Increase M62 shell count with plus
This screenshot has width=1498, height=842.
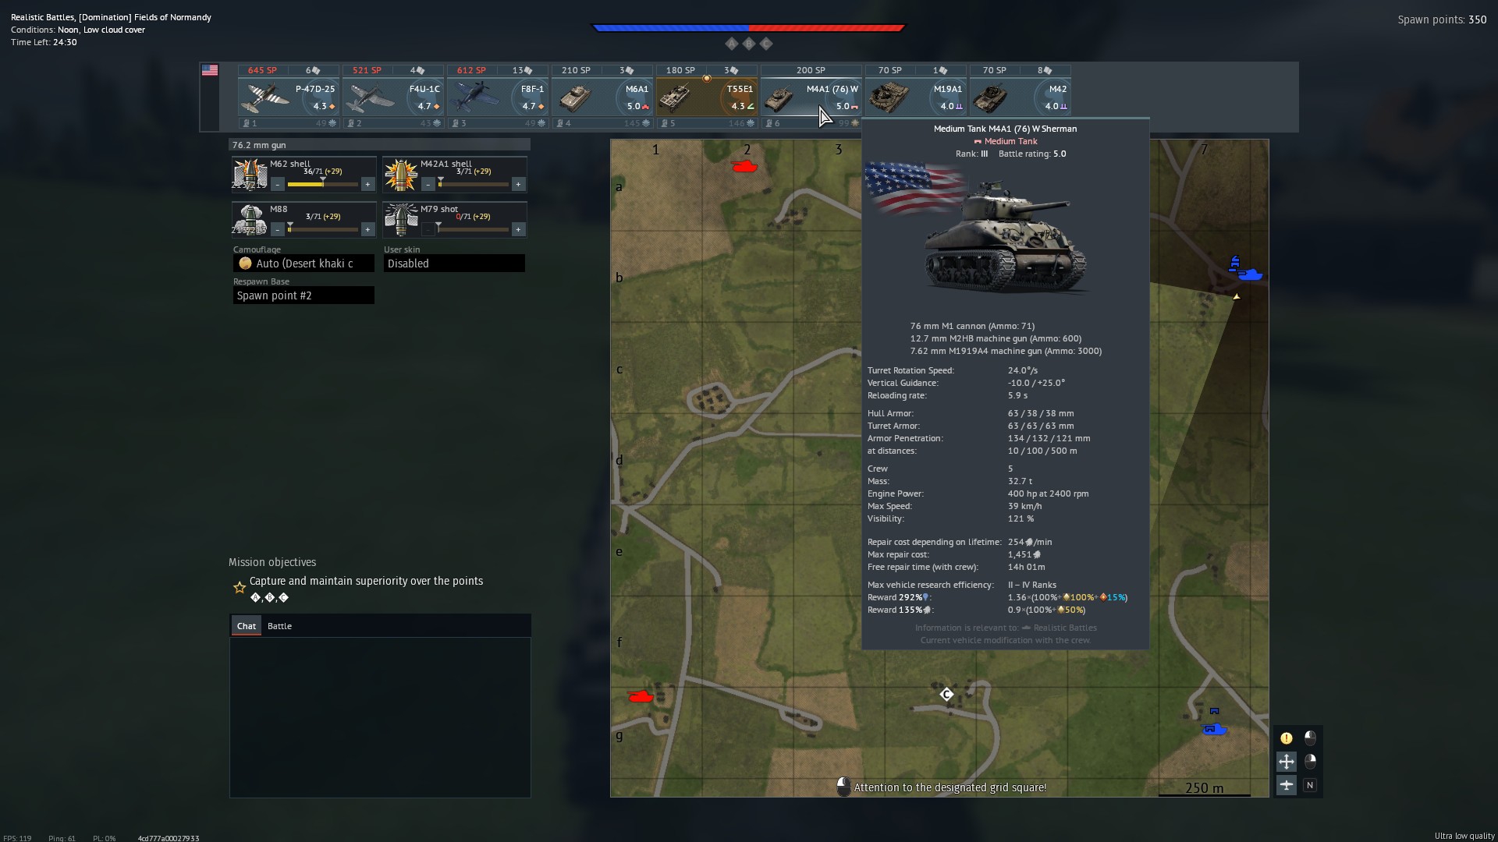[x=367, y=185]
